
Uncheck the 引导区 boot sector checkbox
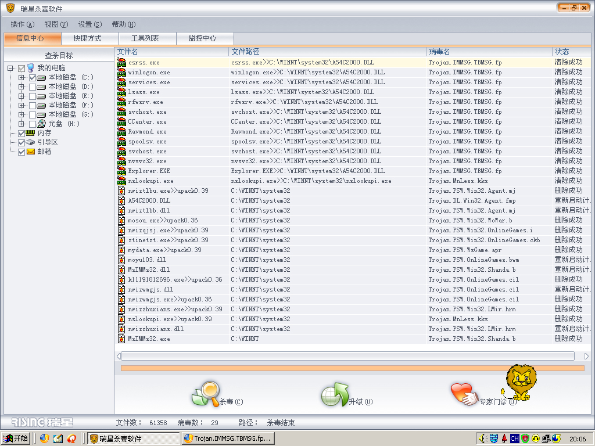tap(21, 143)
